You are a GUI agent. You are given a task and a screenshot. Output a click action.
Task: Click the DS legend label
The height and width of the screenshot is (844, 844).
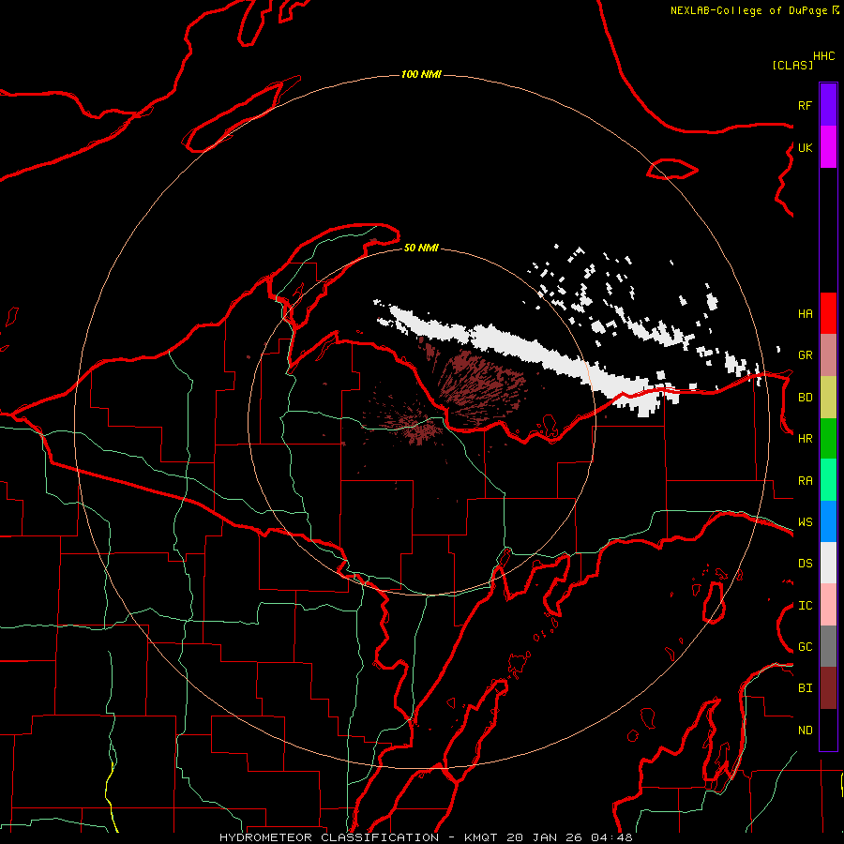click(x=805, y=564)
